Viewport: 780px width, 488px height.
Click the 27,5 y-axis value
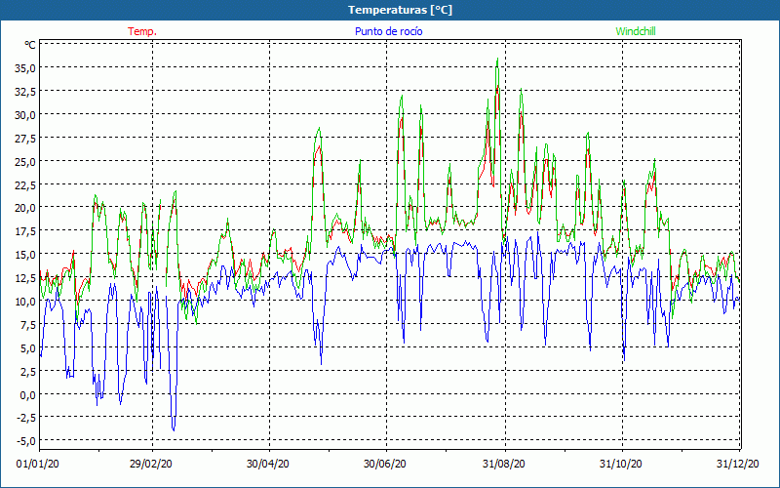tap(25, 139)
